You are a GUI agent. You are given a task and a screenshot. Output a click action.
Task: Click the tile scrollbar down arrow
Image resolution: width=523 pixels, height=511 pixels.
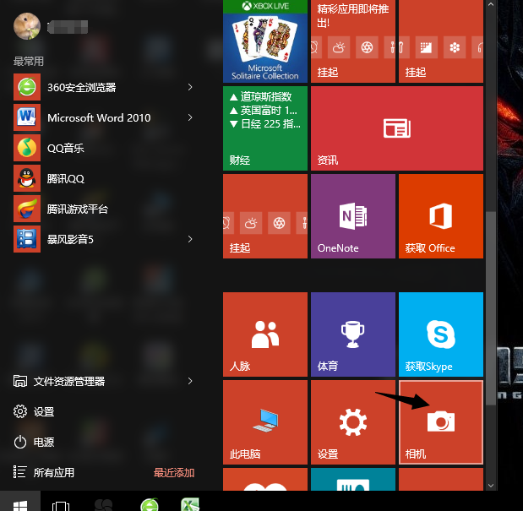[491, 486]
